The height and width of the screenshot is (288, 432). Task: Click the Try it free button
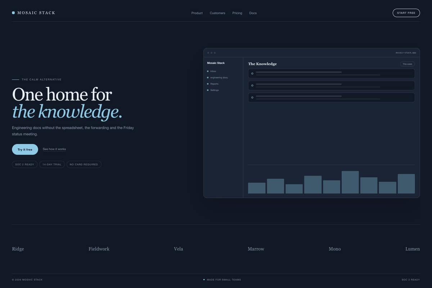coord(25,149)
